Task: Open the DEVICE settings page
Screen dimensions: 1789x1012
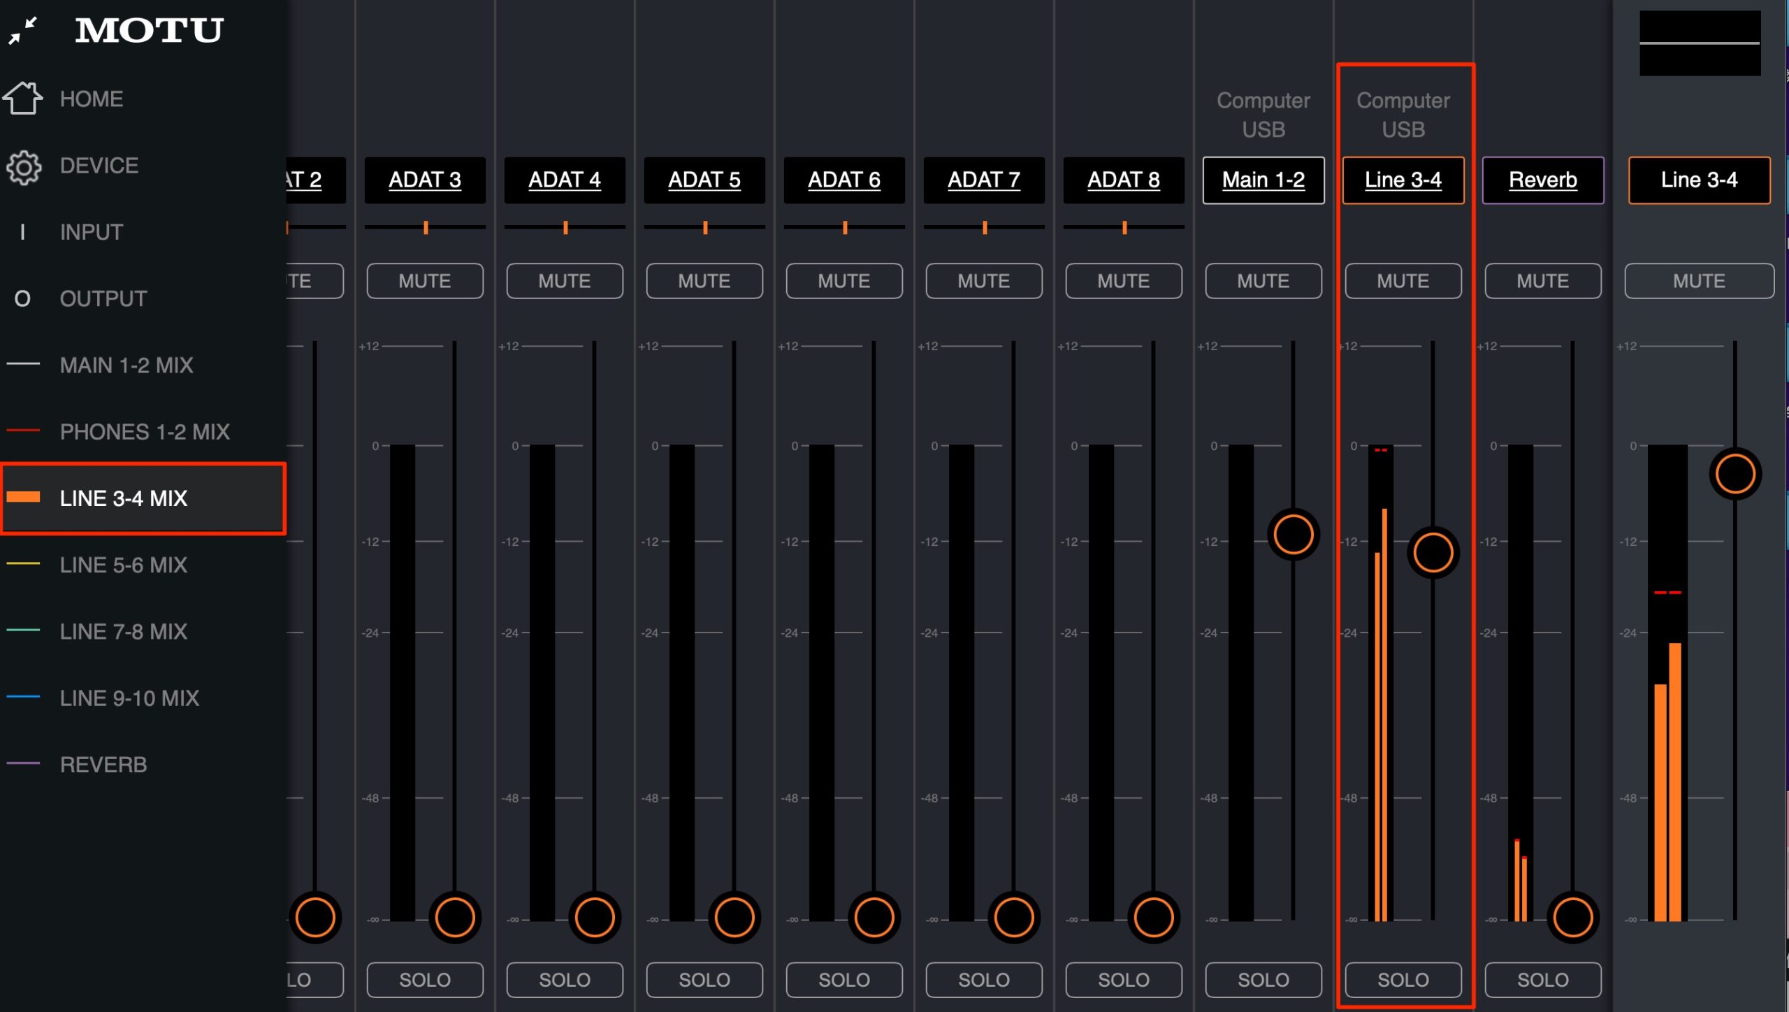Action: point(99,166)
